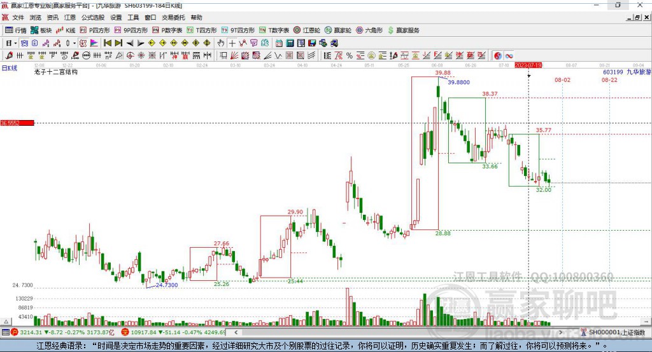Open the 文件 menu
This screenshot has width=652, height=352.
(x=18, y=17)
